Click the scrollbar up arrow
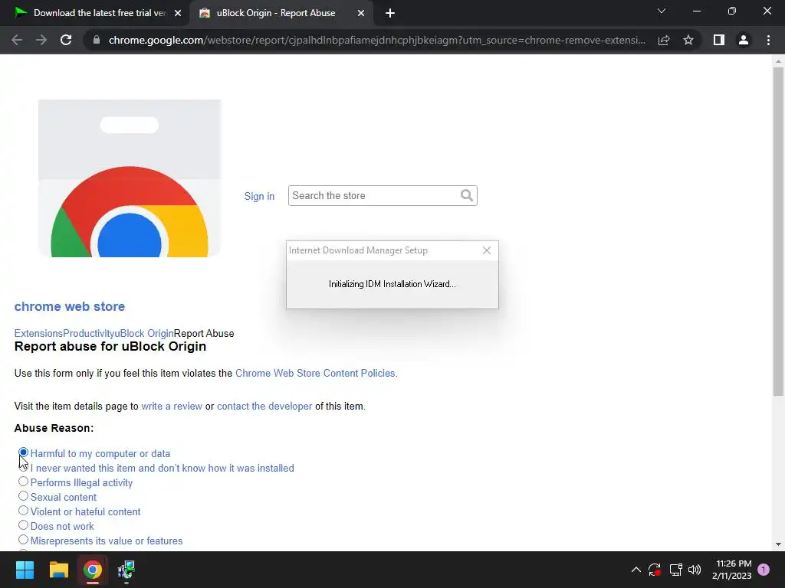785x588 pixels. pos(778,61)
